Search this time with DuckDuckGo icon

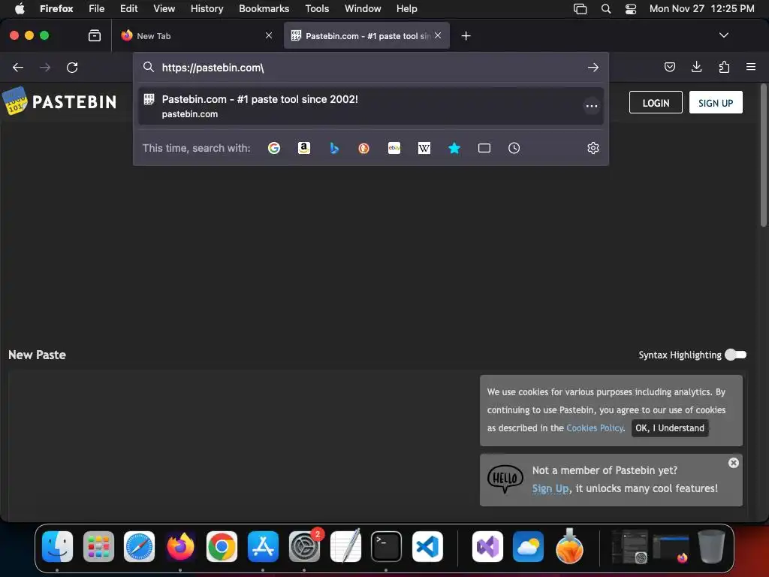pos(364,148)
